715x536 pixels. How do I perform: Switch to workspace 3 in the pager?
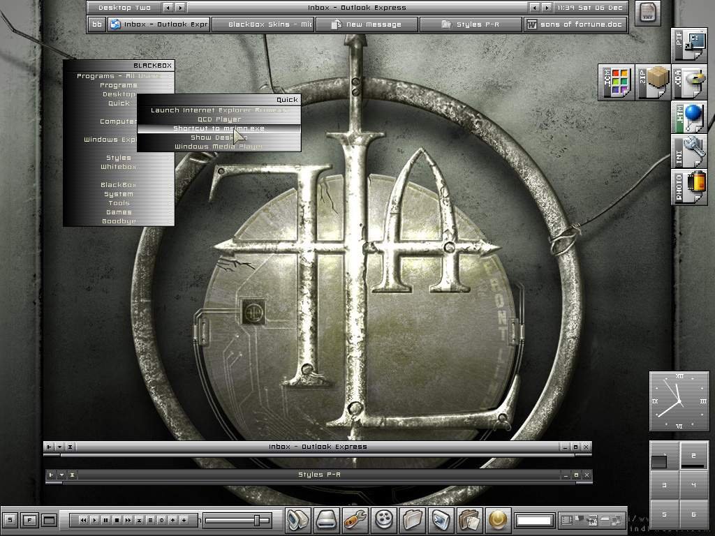(x=665, y=485)
